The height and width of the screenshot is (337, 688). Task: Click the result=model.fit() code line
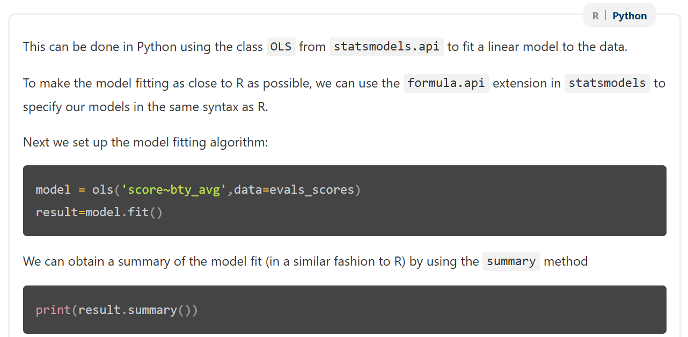pos(99,213)
